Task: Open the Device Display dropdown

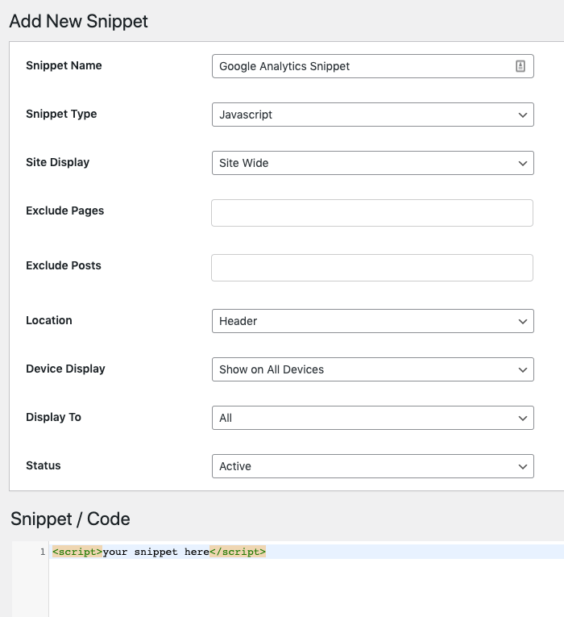Action: (x=372, y=369)
